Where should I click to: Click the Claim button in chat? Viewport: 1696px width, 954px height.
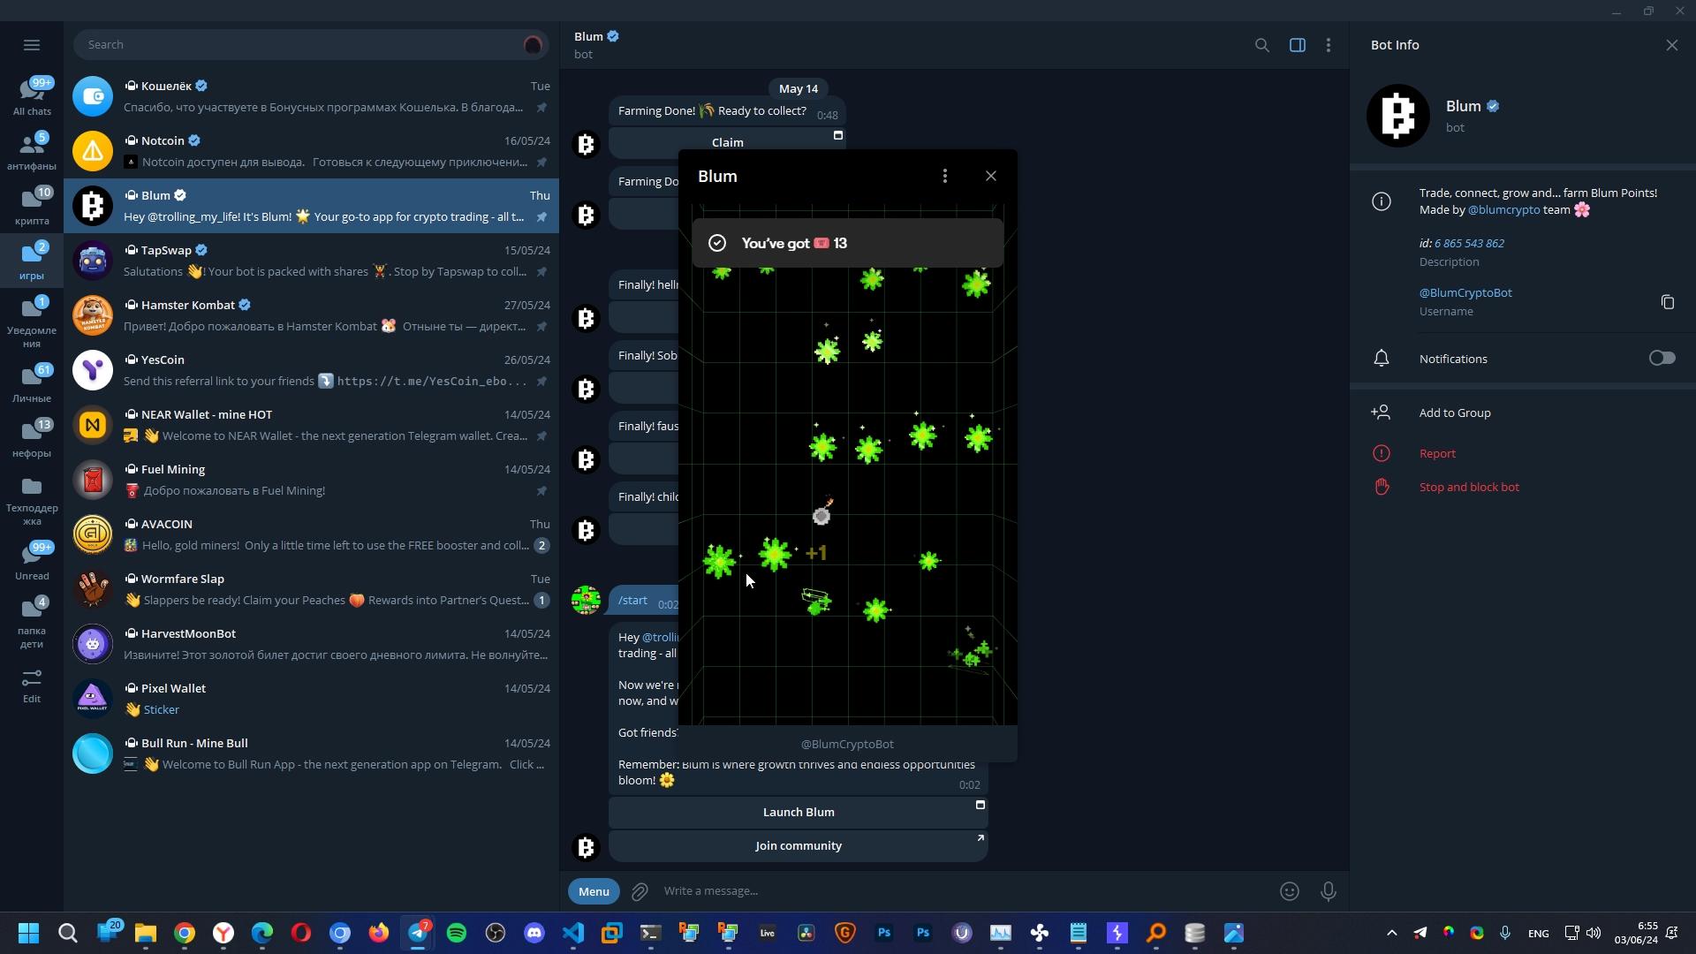pos(727,142)
